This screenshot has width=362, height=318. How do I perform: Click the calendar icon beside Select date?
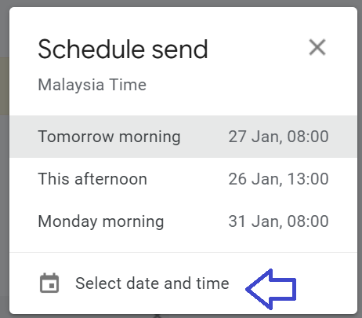pyautogui.click(x=49, y=283)
